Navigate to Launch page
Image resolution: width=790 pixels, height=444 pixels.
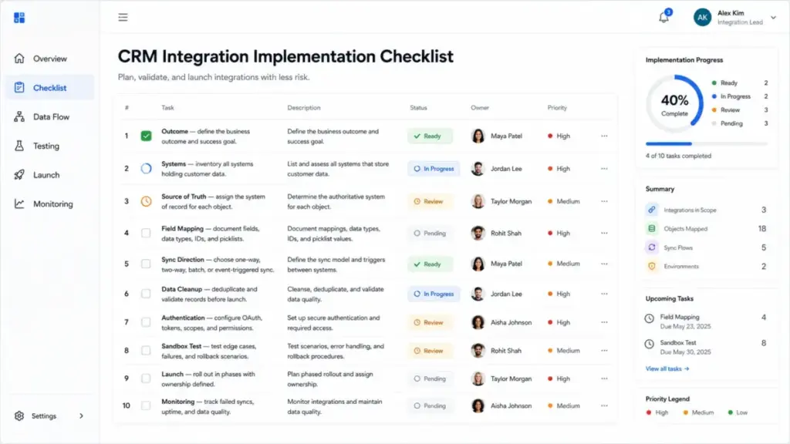coord(50,175)
